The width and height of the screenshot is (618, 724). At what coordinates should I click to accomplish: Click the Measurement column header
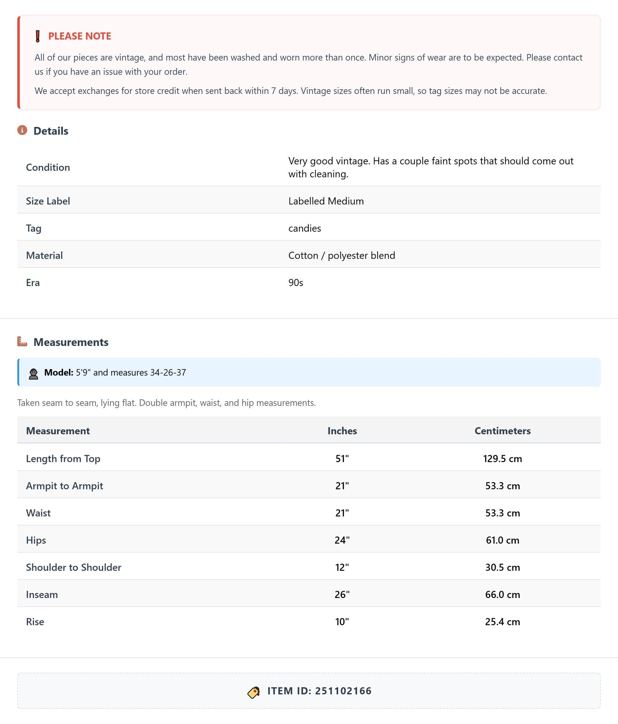(x=58, y=431)
